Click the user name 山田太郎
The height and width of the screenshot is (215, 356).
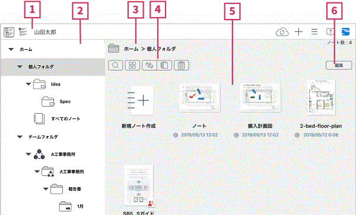coord(45,32)
